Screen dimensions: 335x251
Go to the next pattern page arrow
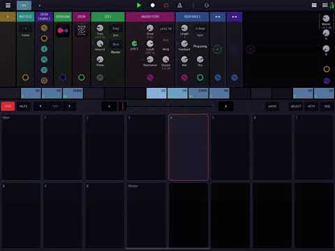(x=69, y=106)
